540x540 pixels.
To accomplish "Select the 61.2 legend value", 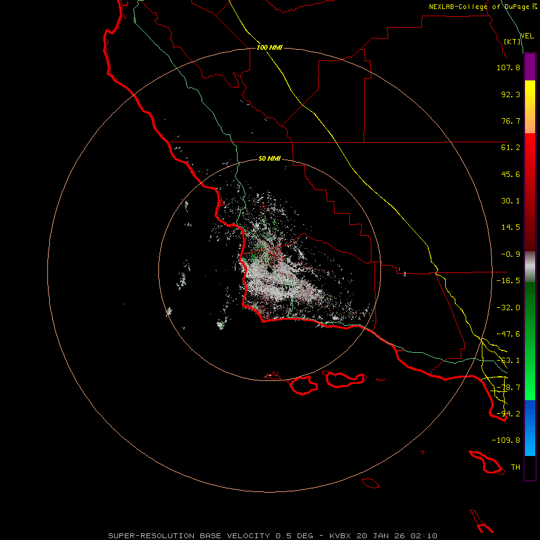I will tap(511, 148).
